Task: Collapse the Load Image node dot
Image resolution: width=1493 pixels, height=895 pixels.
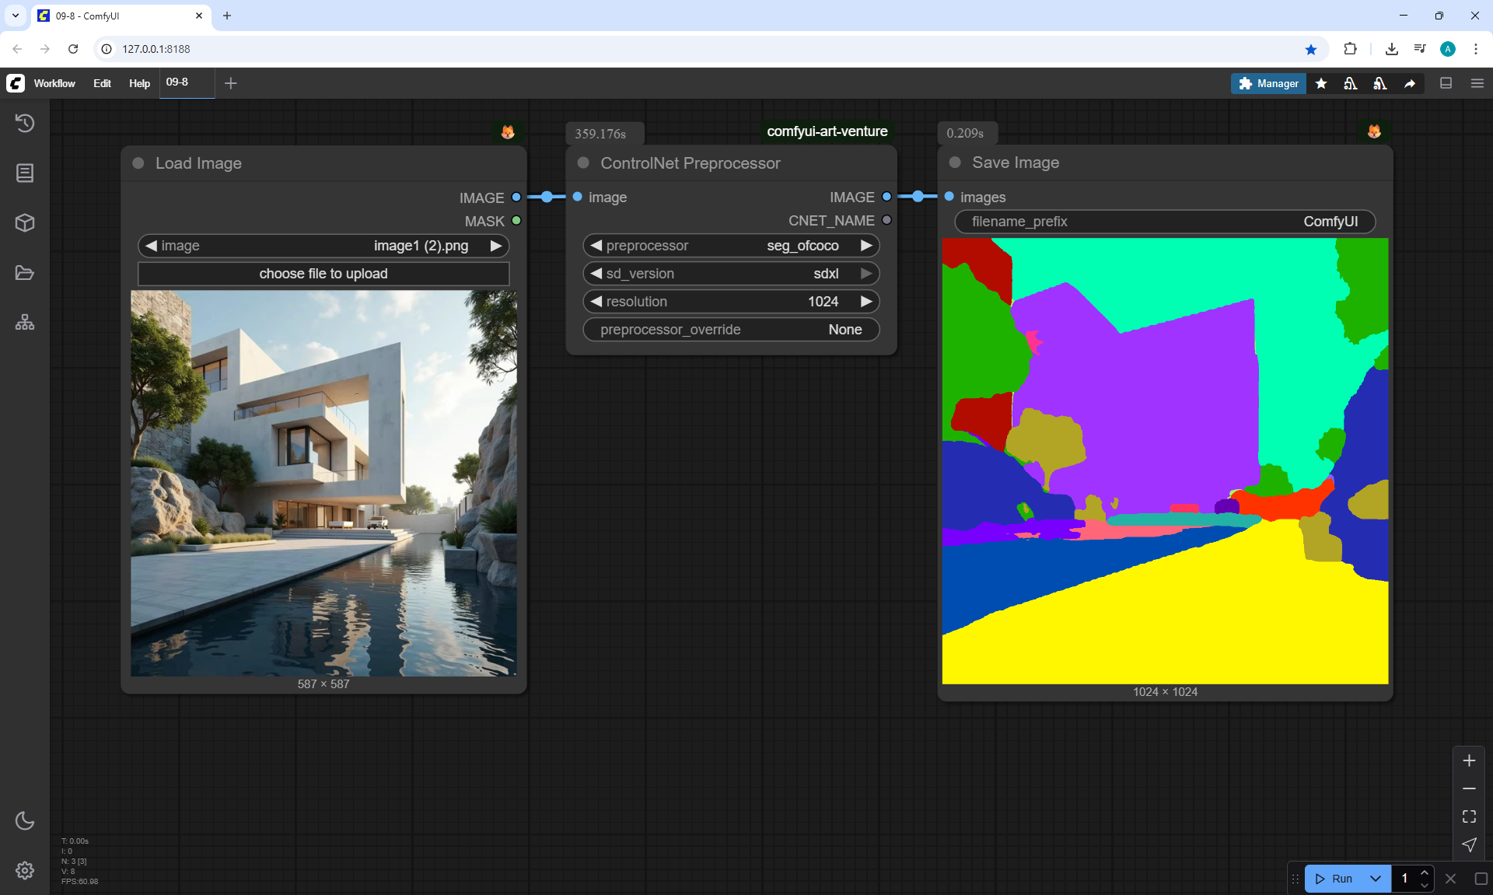Action: click(x=138, y=163)
